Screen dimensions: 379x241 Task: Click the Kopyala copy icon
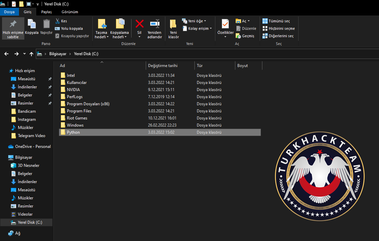(x=32, y=24)
